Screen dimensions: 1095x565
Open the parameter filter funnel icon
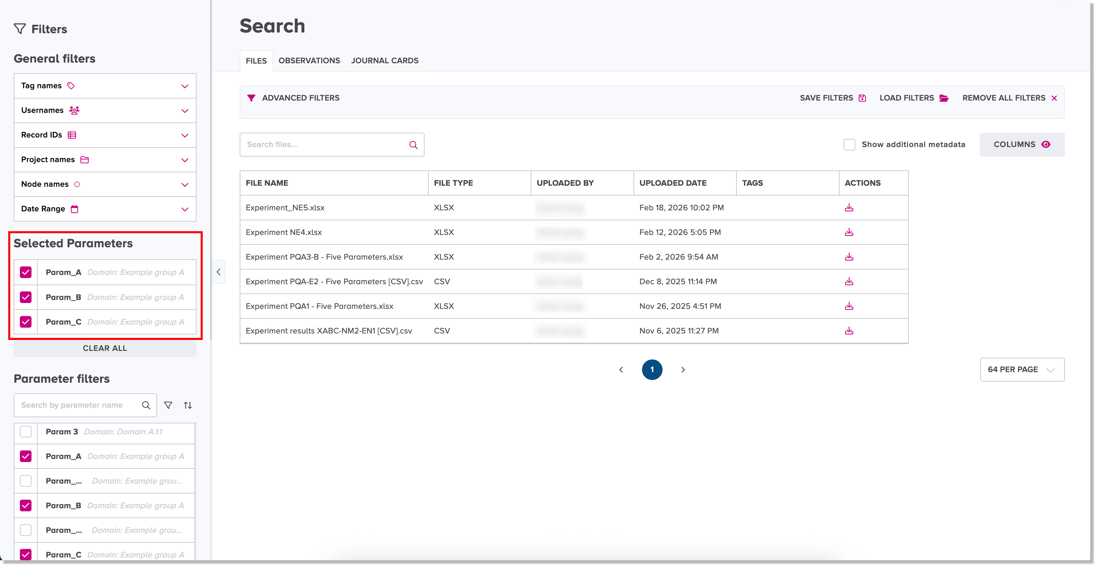coord(168,405)
